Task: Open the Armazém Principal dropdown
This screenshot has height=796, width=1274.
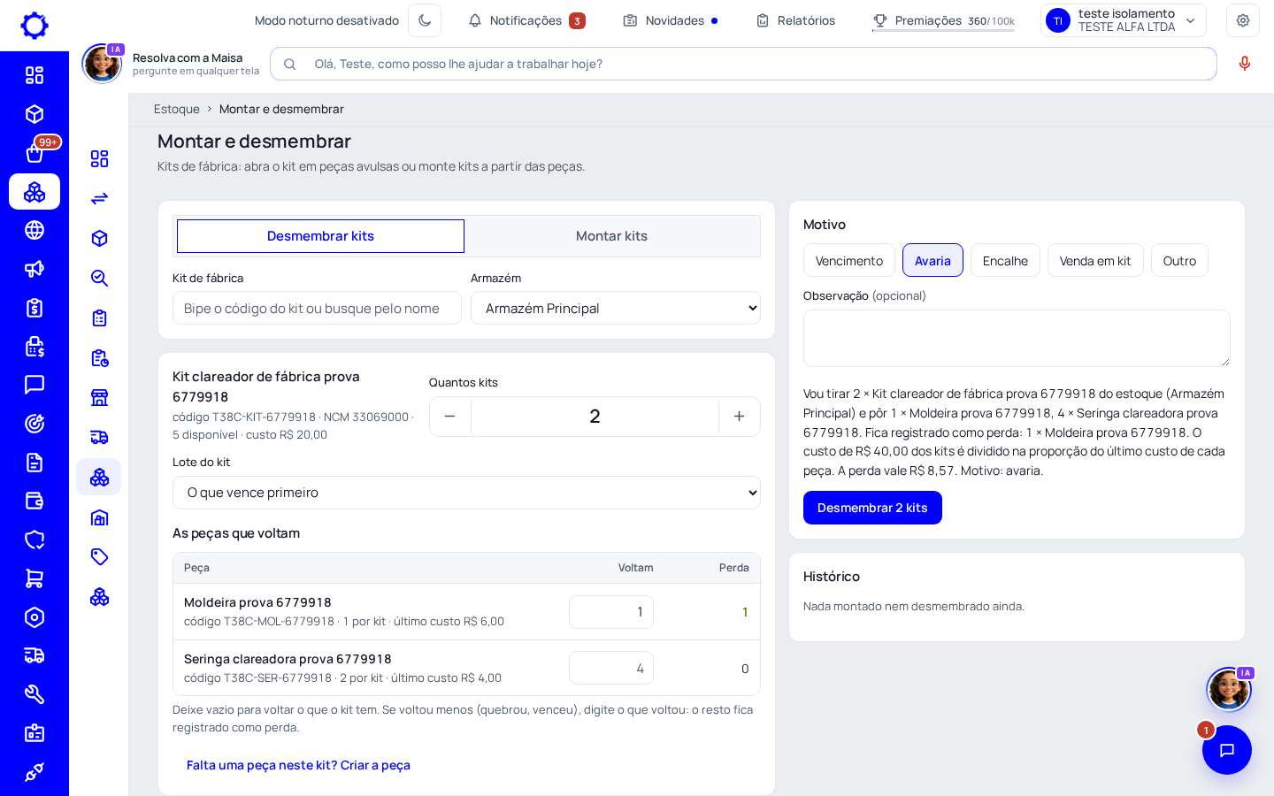Action: (x=616, y=308)
